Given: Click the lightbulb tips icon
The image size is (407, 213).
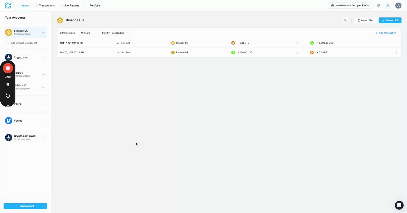Looking at the screenshot, I should click(x=378, y=5).
